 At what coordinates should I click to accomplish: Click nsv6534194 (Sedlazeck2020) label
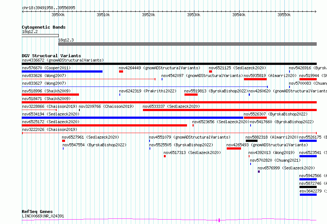tap(51, 114)
